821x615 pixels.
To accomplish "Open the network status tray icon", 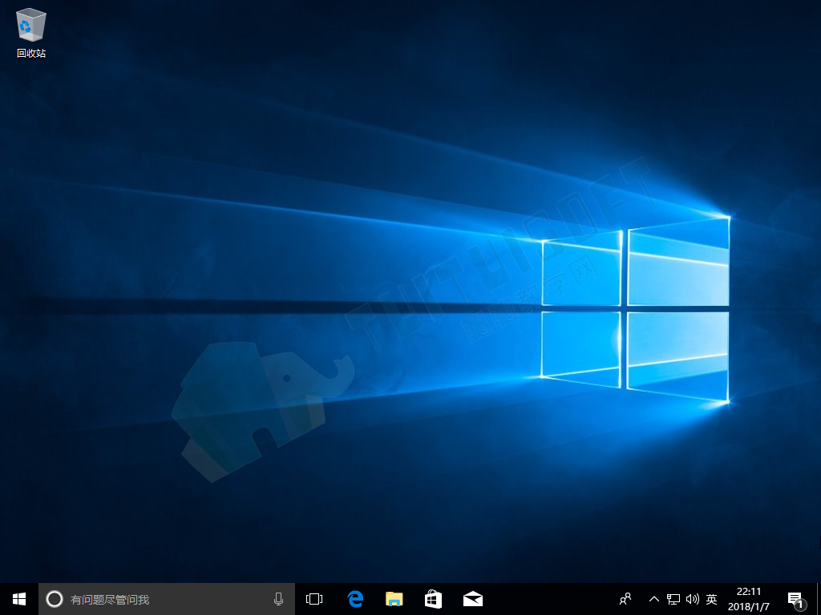I will [673, 599].
